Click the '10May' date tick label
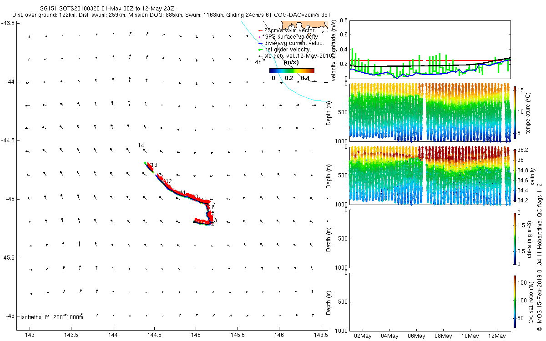Image resolution: width=546 pixels, height=341 pixels. click(470, 336)
